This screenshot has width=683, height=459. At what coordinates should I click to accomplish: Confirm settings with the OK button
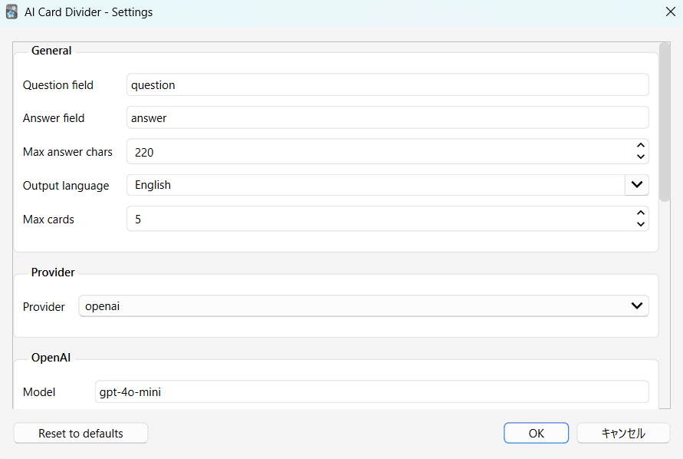pos(536,433)
